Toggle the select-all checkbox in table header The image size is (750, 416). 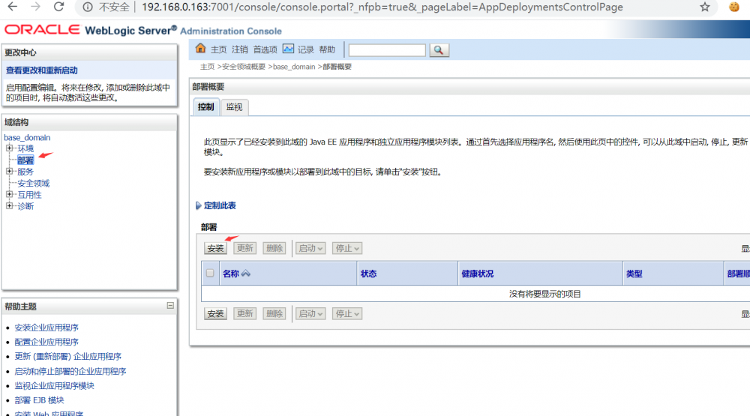[210, 273]
